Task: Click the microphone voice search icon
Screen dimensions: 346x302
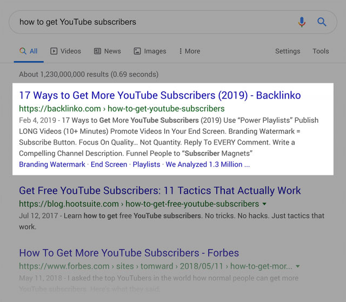Action: pyautogui.click(x=302, y=22)
